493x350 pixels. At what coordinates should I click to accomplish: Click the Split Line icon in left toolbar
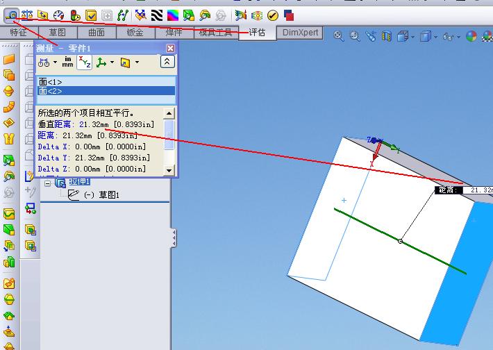[x=9, y=215]
